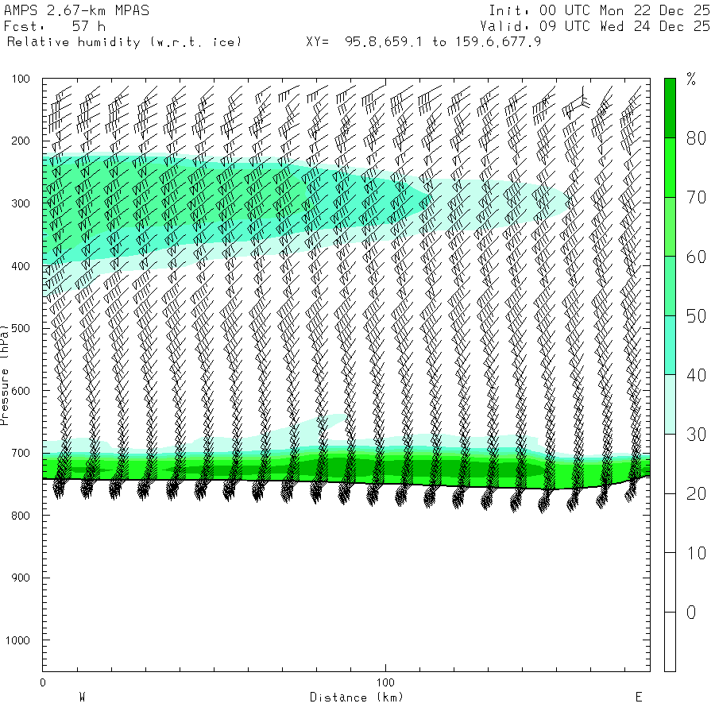715x715 pixels.
Task: Click the 200 pressure axis label
Action: (21, 141)
